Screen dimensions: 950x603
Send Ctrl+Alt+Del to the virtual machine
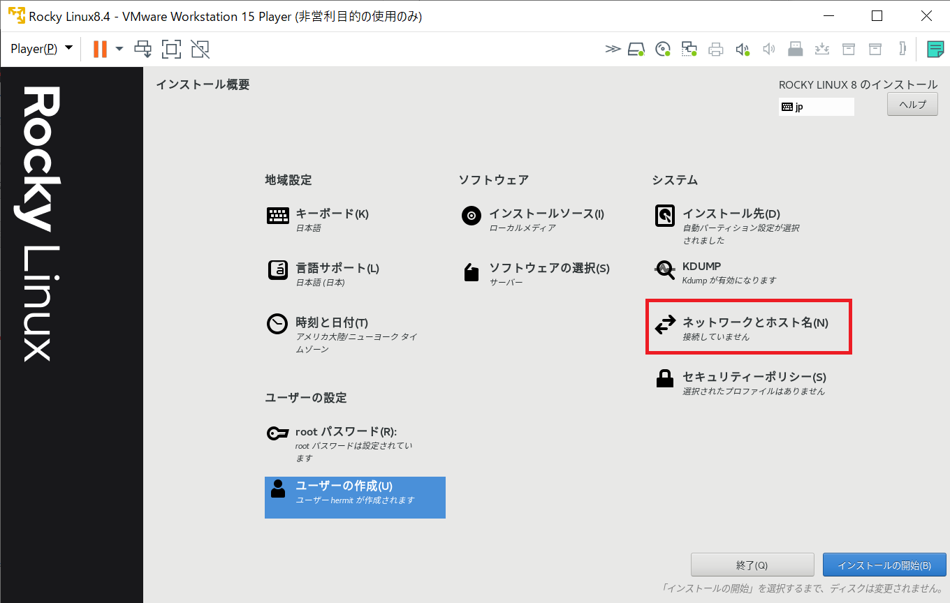coord(143,49)
